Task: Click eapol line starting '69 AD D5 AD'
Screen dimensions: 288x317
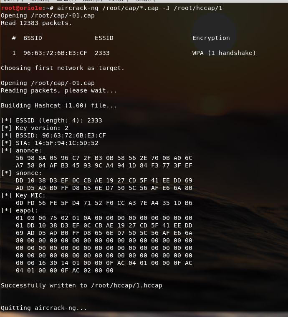Action: tap(104, 233)
